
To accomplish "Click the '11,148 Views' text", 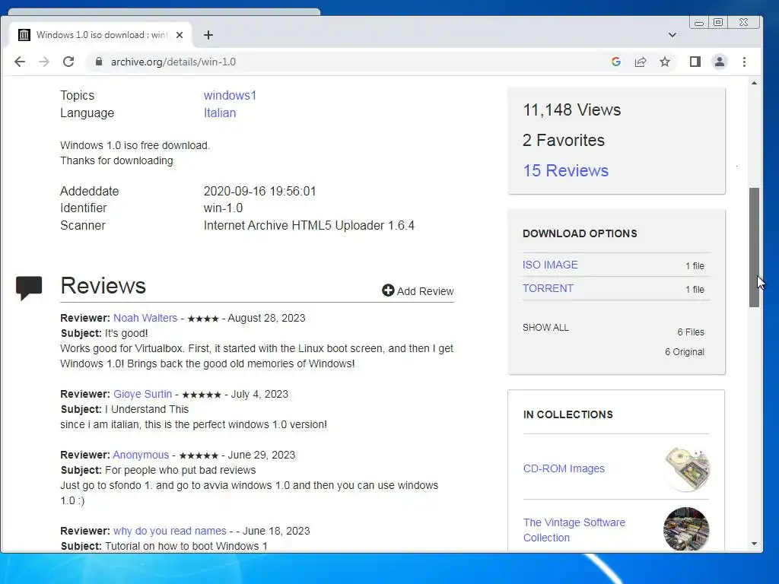I will (x=571, y=109).
